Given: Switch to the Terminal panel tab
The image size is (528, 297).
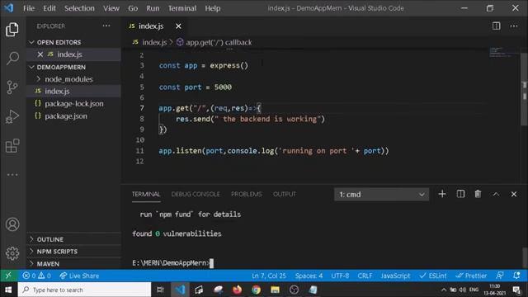Looking at the screenshot, I should (x=146, y=195).
